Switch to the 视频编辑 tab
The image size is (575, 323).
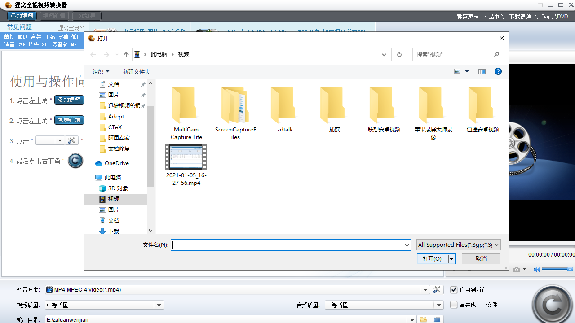coord(54,15)
